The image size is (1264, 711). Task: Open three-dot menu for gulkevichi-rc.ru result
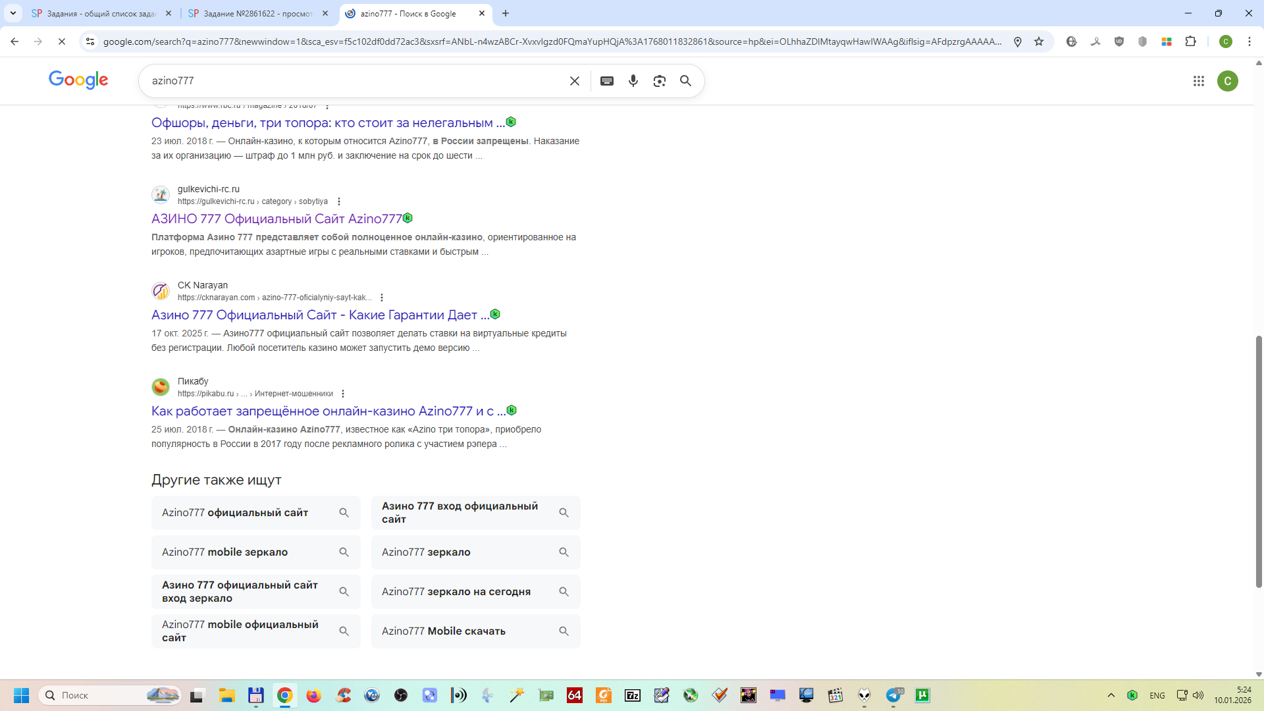339,201
